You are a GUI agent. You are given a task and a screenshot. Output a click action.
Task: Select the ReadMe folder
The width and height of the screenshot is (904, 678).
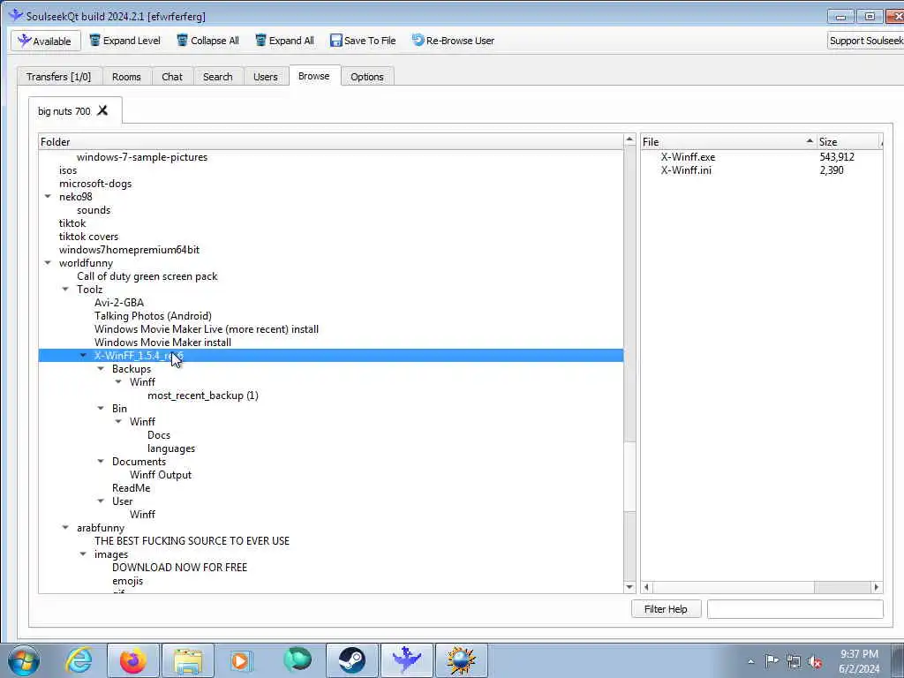coord(131,487)
